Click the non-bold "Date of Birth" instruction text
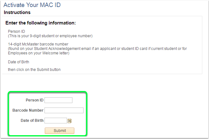 click(18, 62)
